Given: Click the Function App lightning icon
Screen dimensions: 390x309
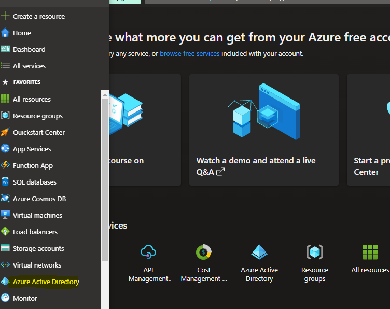Looking at the screenshot, I should [x=5, y=165].
